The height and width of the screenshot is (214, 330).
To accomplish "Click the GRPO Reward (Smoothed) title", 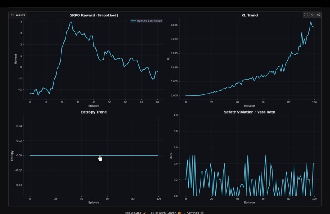I will tap(94, 16).
